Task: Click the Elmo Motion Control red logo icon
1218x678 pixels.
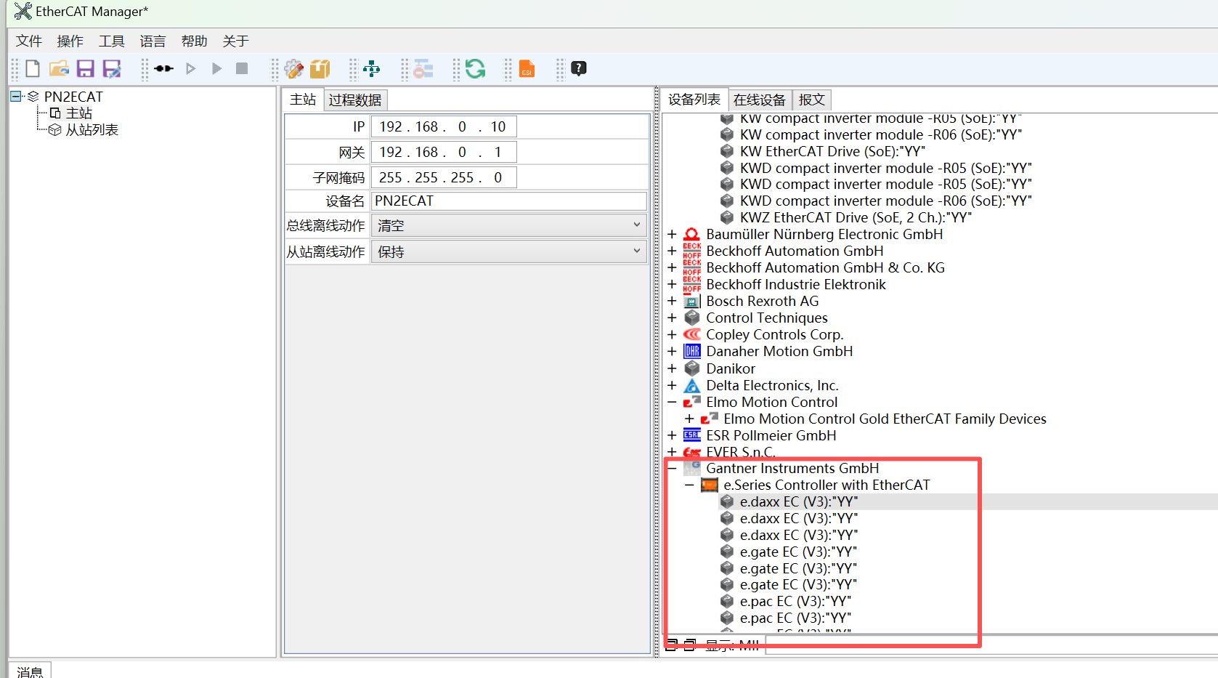Action: tap(691, 402)
